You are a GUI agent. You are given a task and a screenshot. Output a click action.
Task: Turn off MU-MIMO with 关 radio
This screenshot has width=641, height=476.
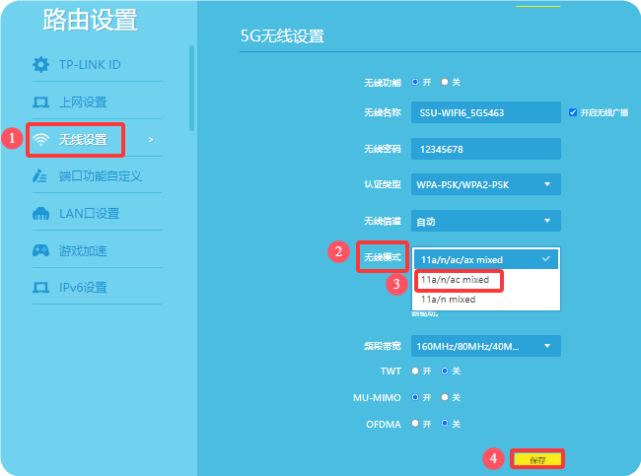(x=446, y=397)
